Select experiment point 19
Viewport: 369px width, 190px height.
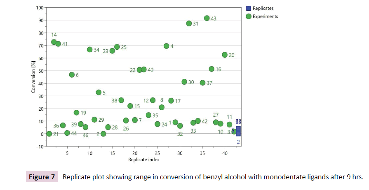click(x=76, y=113)
